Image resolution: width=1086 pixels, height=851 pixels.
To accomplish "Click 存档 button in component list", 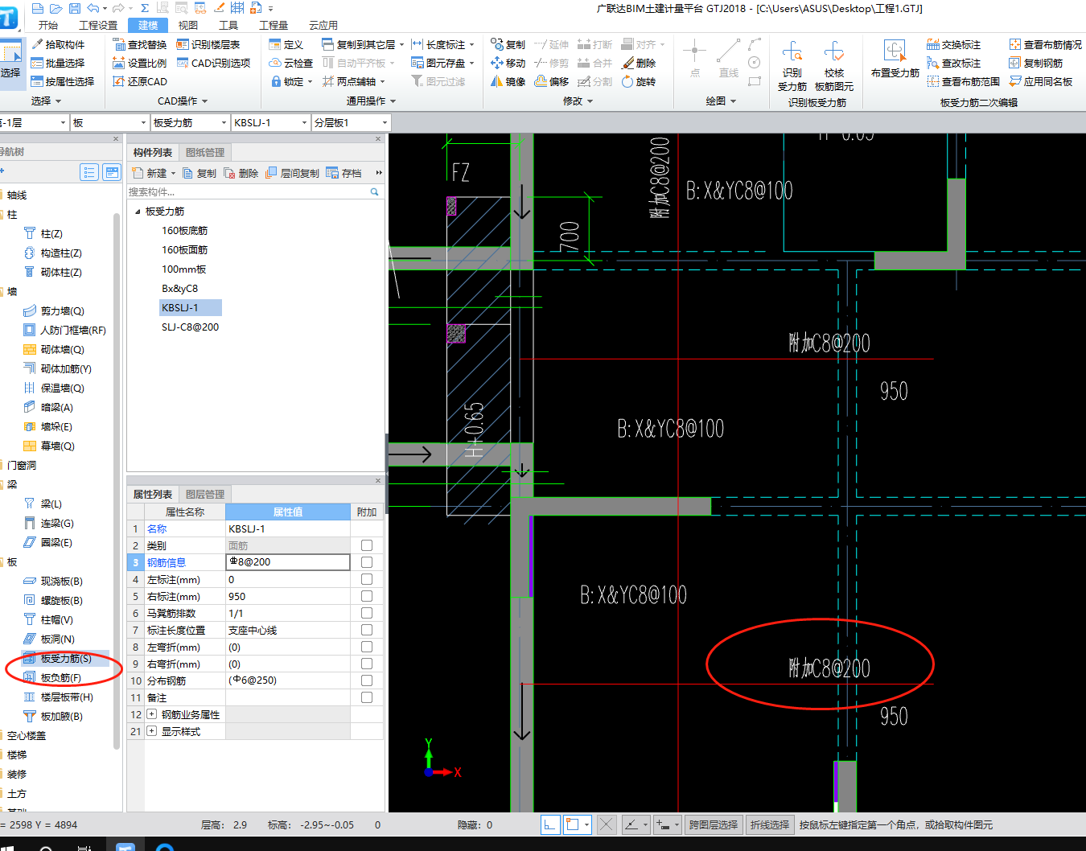I will click(x=344, y=173).
